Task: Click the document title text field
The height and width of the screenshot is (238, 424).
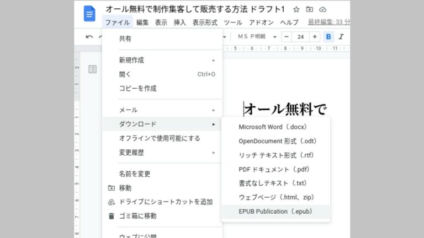Action: 195,9
